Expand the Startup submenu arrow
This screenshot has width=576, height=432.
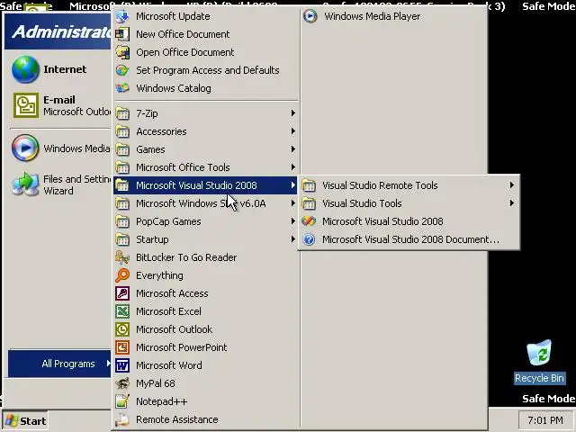point(292,239)
